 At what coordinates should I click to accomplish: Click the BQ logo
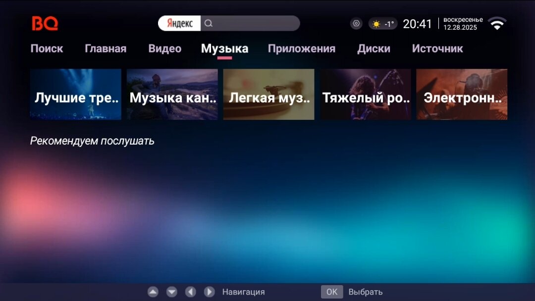point(45,24)
